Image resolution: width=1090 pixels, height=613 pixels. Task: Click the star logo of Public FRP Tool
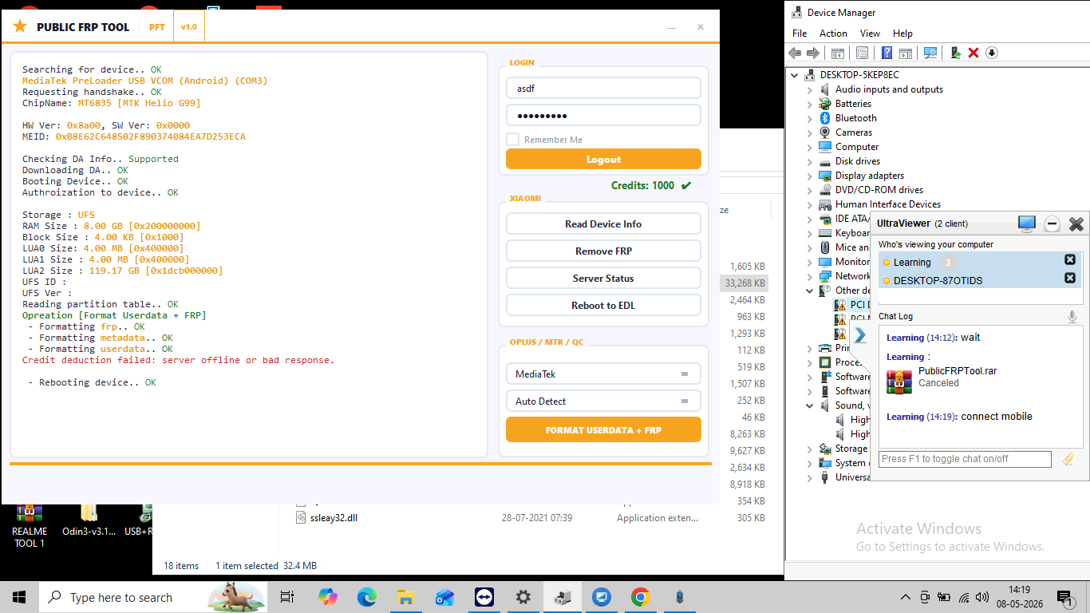tap(20, 26)
